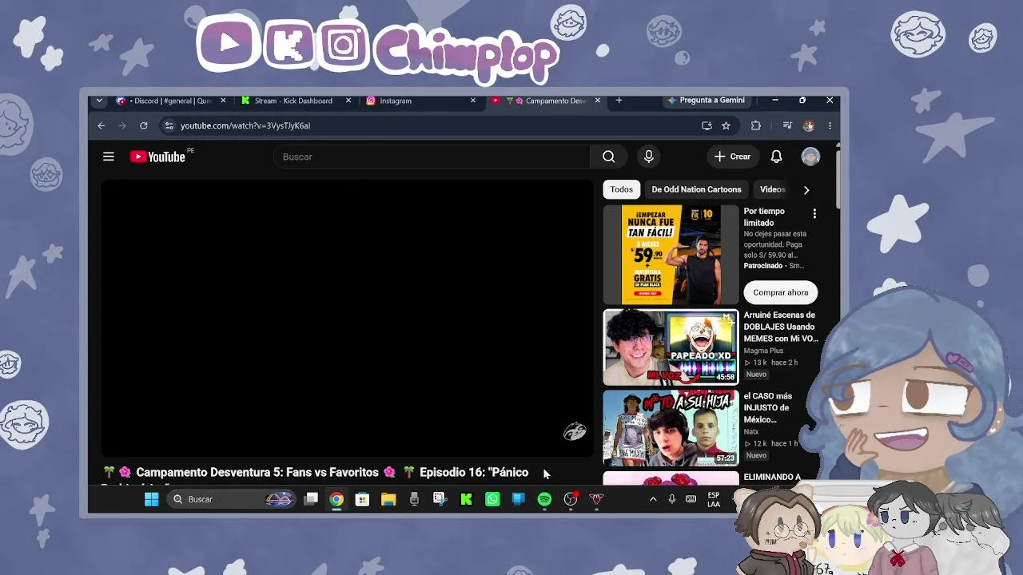
Task: Open OBS Studio from the taskbar
Action: (571, 499)
